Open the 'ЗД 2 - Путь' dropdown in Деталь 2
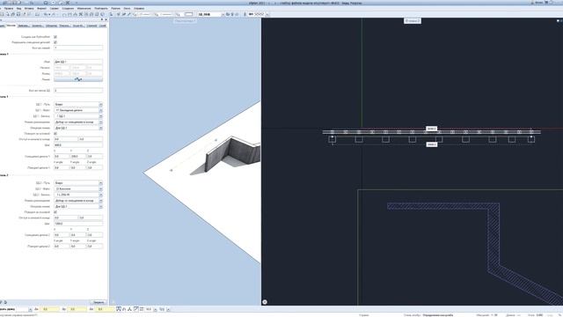 tap(78, 183)
